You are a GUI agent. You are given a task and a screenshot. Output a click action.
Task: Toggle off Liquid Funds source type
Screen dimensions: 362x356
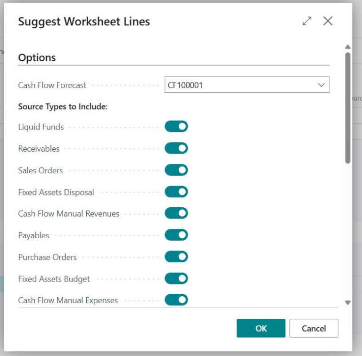tap(176, 127)
